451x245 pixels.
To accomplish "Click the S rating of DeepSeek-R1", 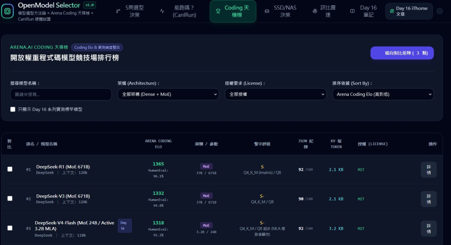I will click(x=262, y=167).
